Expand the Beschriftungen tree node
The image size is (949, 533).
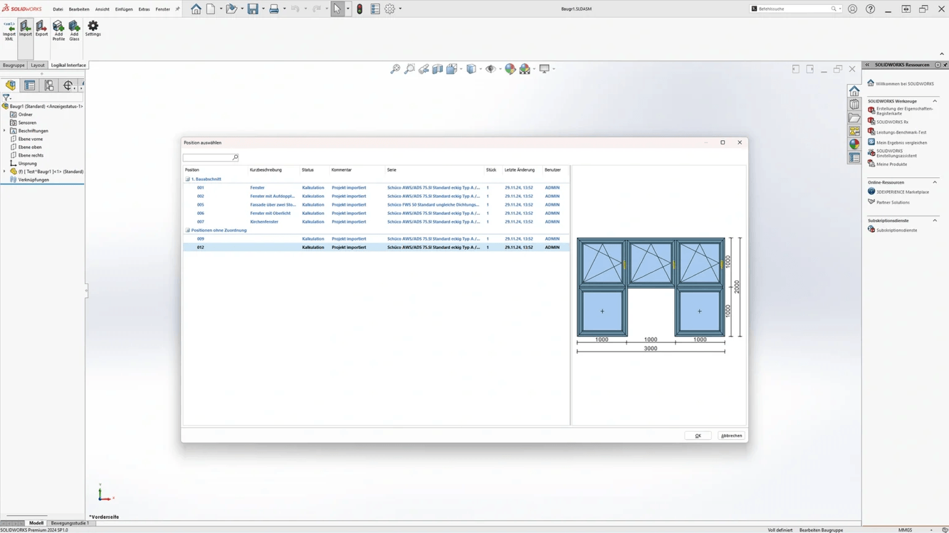coord(4,131)
